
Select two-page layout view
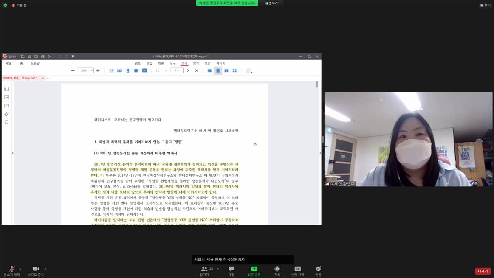[x=226, y=70]
